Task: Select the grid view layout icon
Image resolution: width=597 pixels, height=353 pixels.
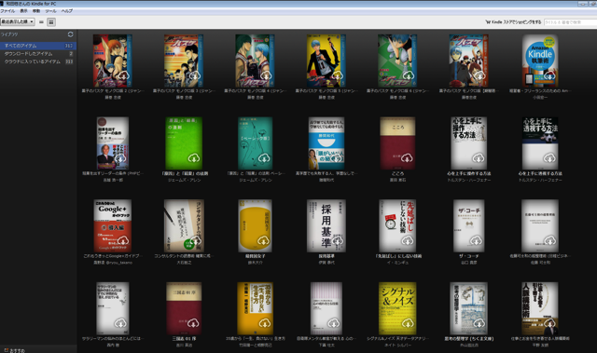Action: [x=51, y=22]
